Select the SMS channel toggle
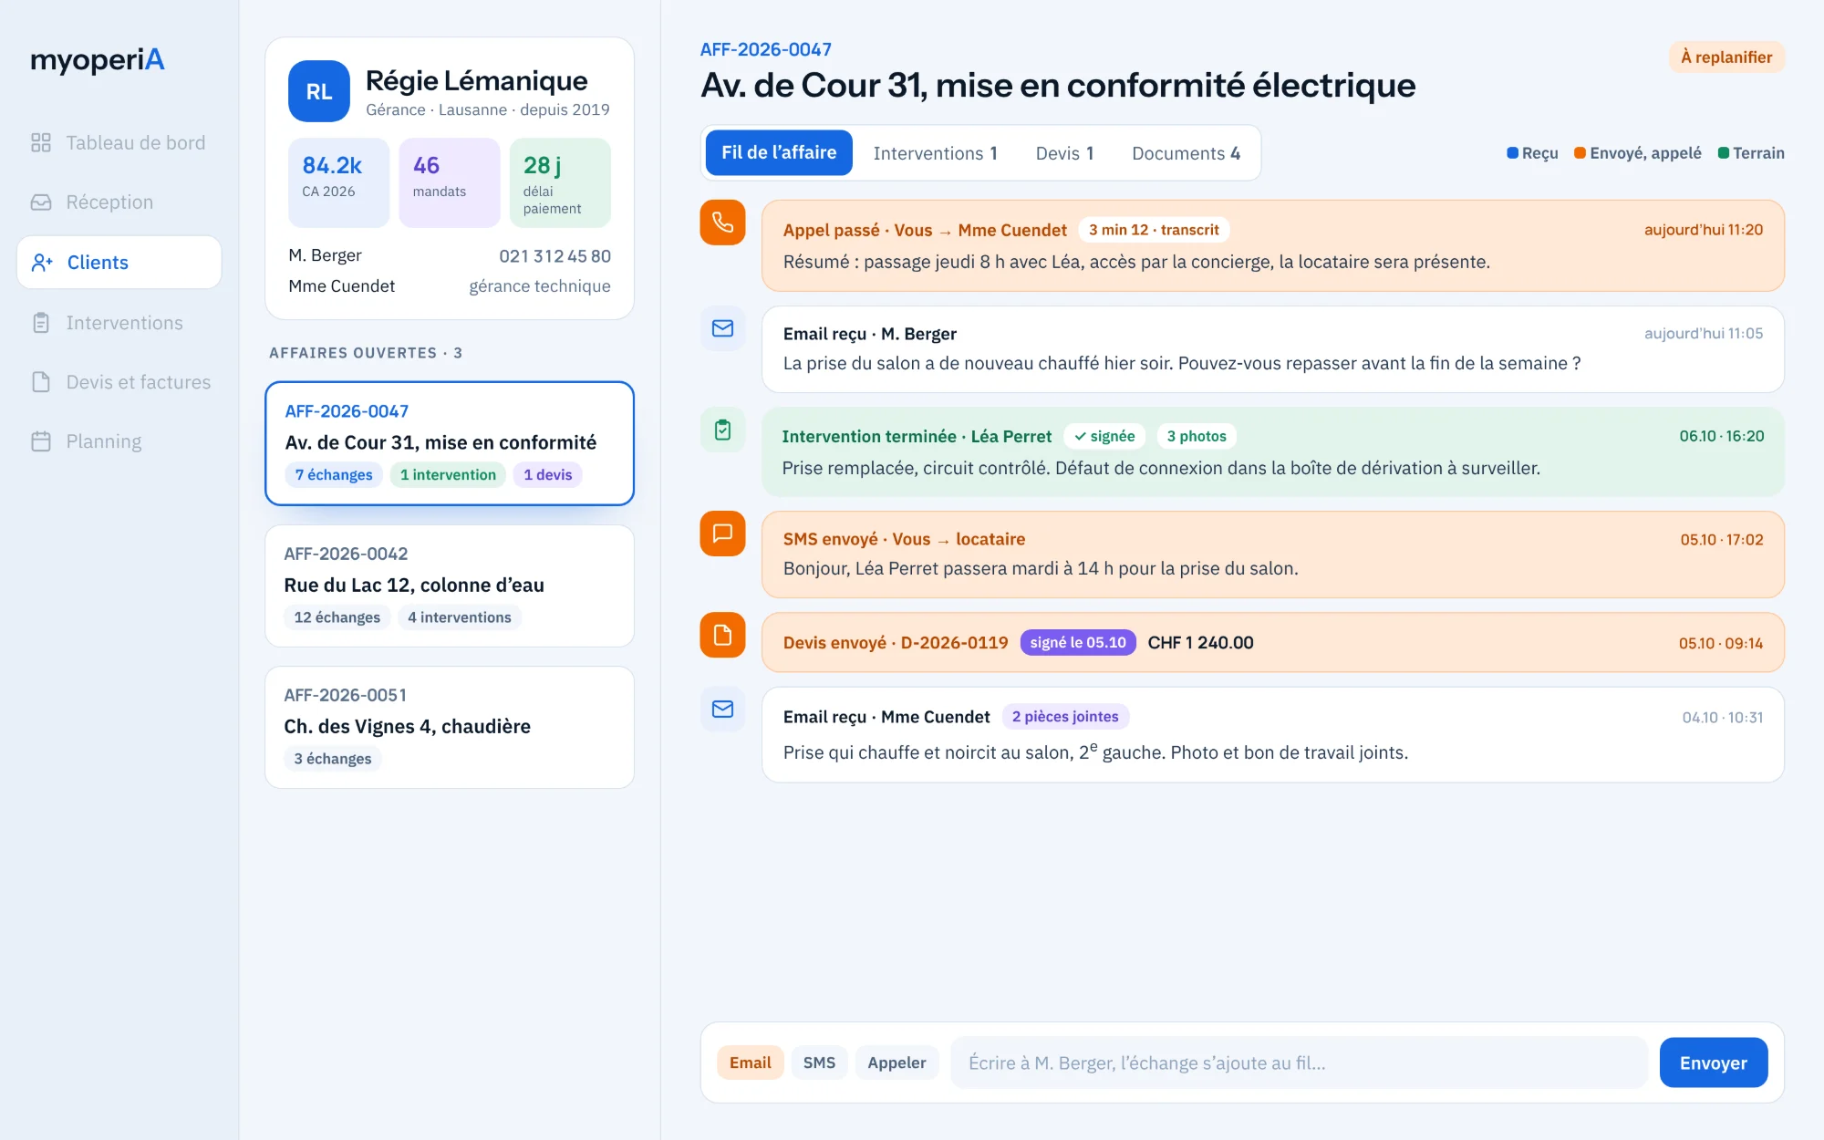 pyautogui.click(x=819, y=1062)
